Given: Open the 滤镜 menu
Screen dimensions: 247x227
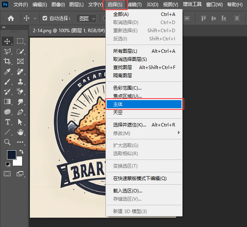Looking at the screenshot, I should click(x=135, y=5).
